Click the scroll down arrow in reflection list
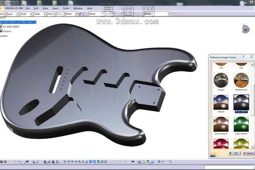Viewport: 255px width, 170px height. [252, 147]
